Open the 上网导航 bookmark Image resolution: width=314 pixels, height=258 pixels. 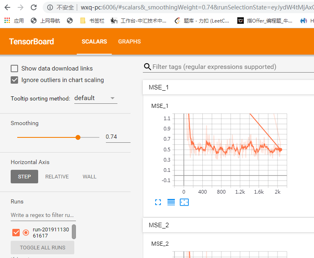(45, 21)
